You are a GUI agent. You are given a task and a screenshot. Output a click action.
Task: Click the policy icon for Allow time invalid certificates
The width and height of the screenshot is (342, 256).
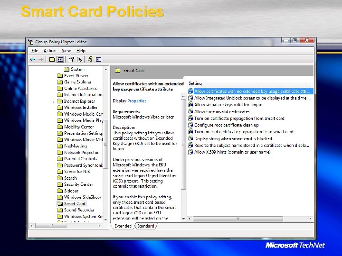(190, 111)
